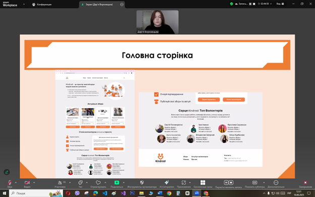The image size is (315, 197).
Task: Expand the Zoom Workplace dropdown chevron
Action: click(x=24, y=4)
